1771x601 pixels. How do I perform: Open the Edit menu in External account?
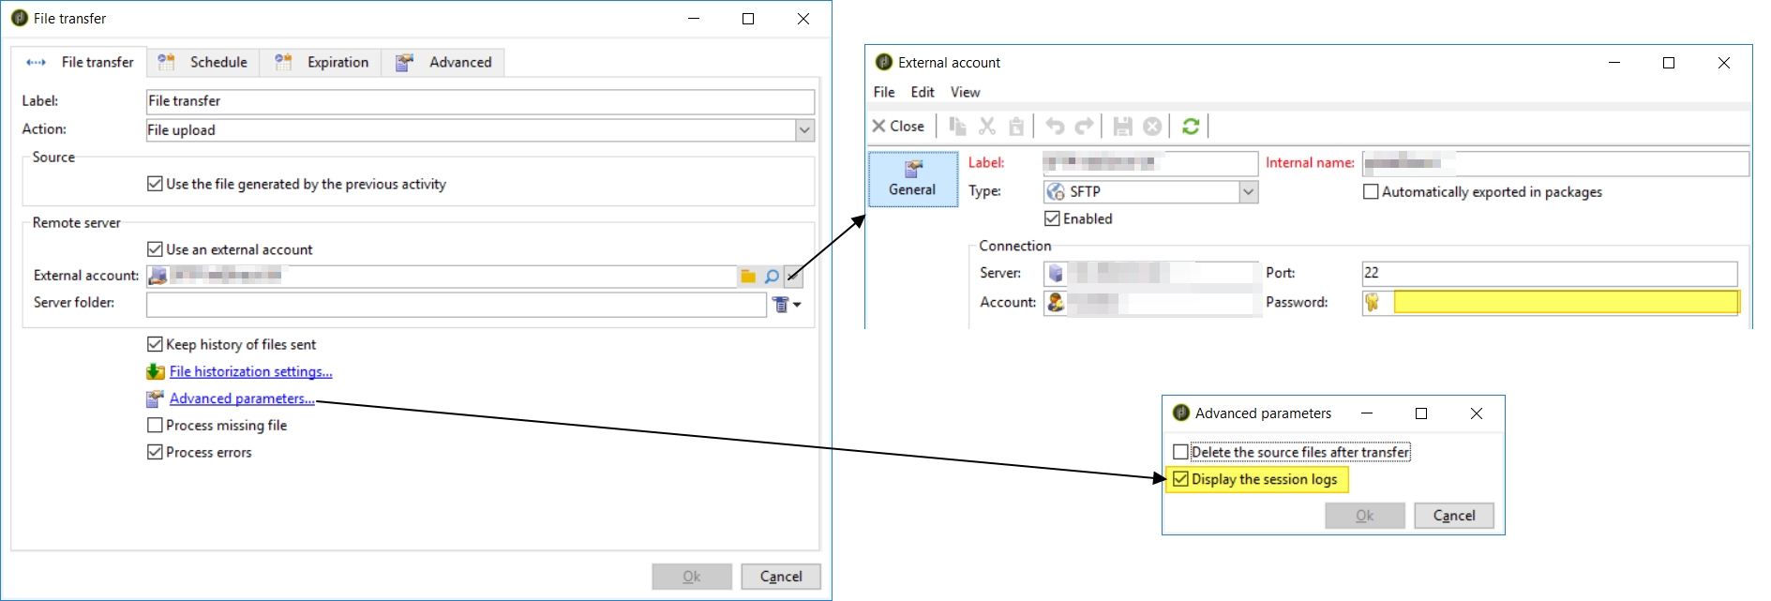922,92
